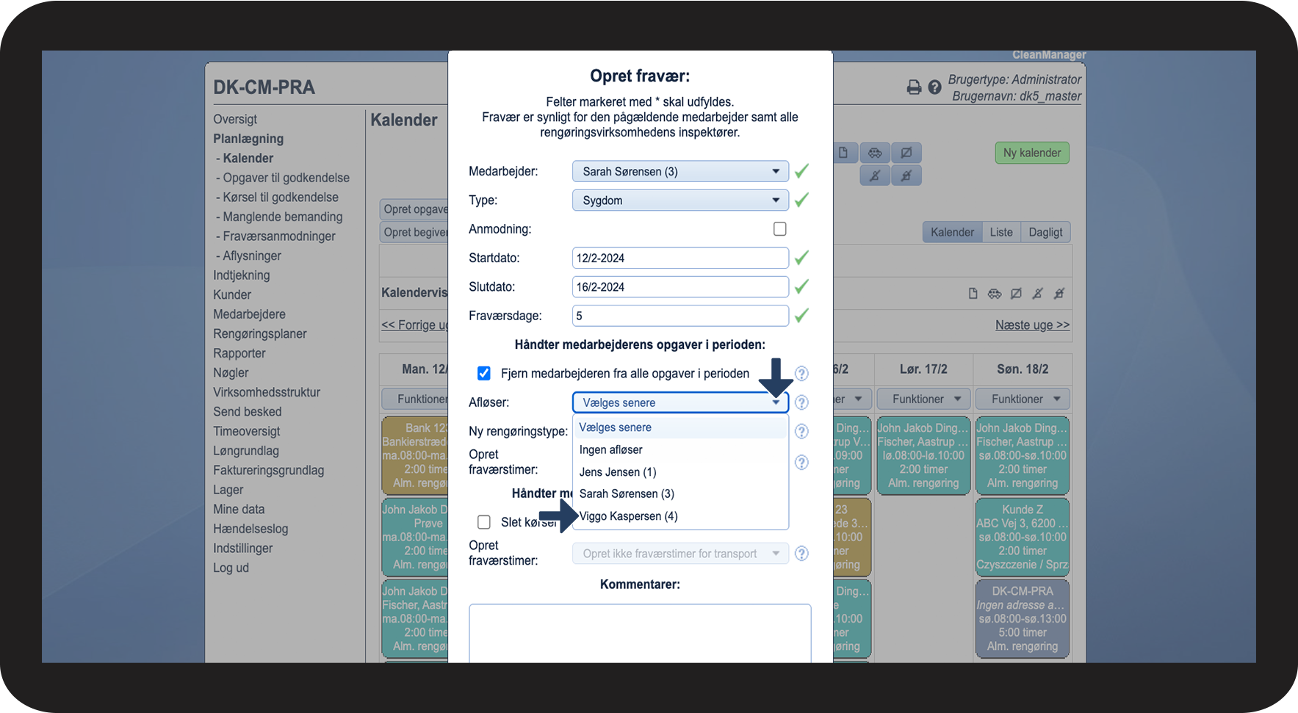The height and width of the screenshot is (713, 1298).
Task: Choose Sarah Sørensen (3) in Afløser list
Action: pos(680,494)
